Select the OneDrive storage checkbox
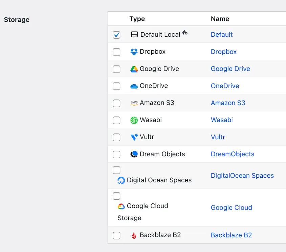Screen dimensions: 286x252 click(116, 86)
